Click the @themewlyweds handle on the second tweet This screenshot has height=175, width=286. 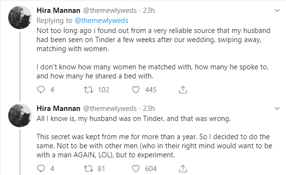pyautogui.click(x=110, y=109)
